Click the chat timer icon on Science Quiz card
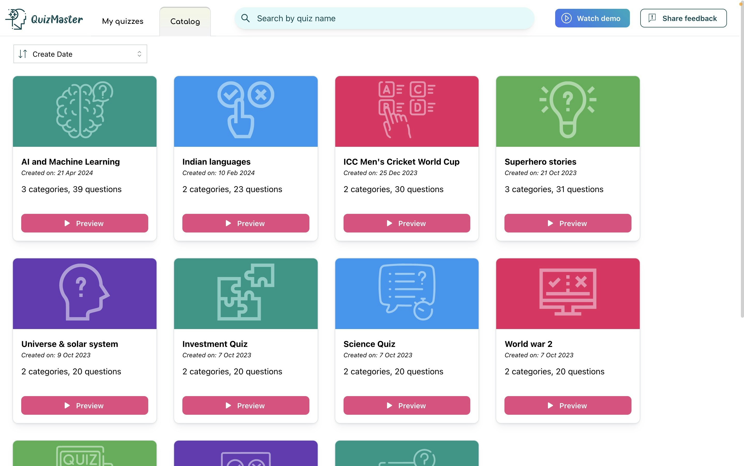Viewport: 744px width, 466px height. (407, 292)
